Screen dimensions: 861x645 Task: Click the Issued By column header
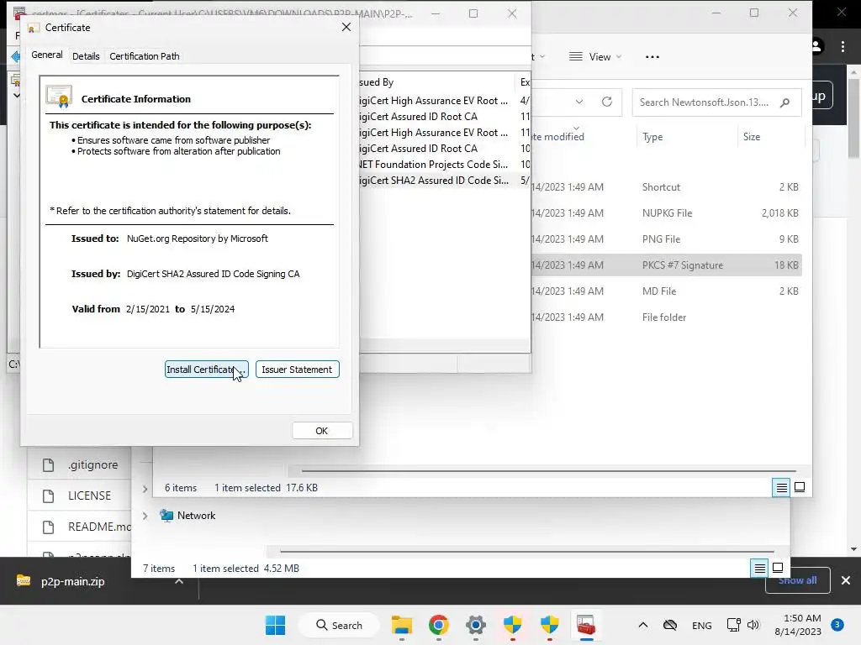pyautogui.click(x=436, y=81)
